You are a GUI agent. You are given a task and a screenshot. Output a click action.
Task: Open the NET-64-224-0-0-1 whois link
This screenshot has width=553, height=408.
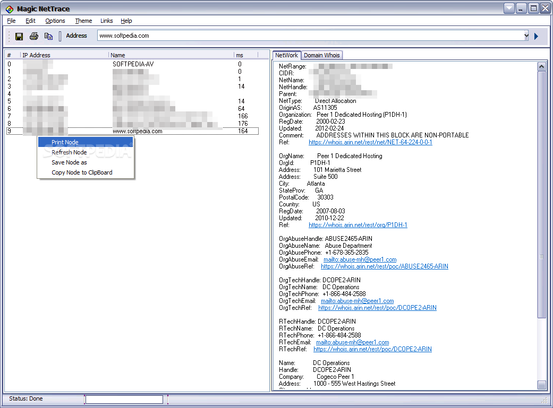click(370, 142)
